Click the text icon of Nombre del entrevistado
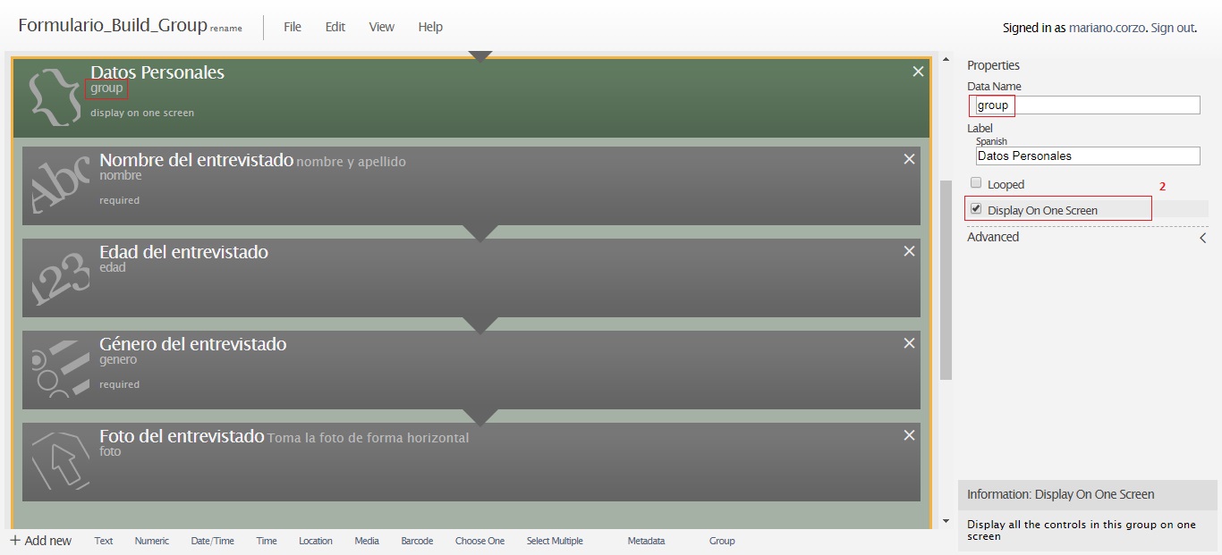 pos(61,185)
